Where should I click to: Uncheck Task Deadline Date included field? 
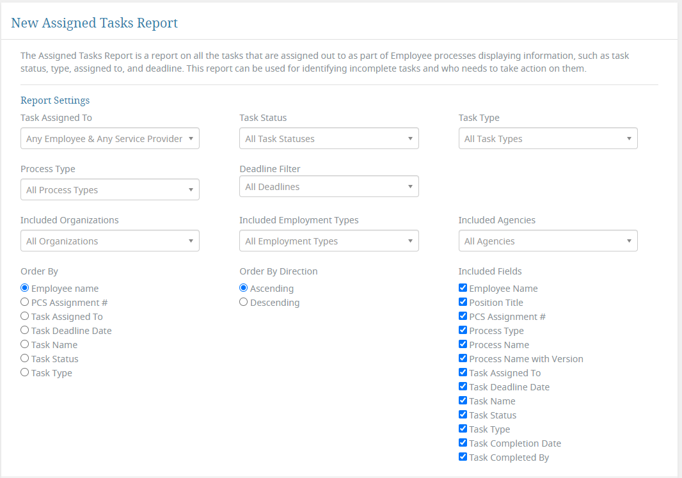[463, 386]
